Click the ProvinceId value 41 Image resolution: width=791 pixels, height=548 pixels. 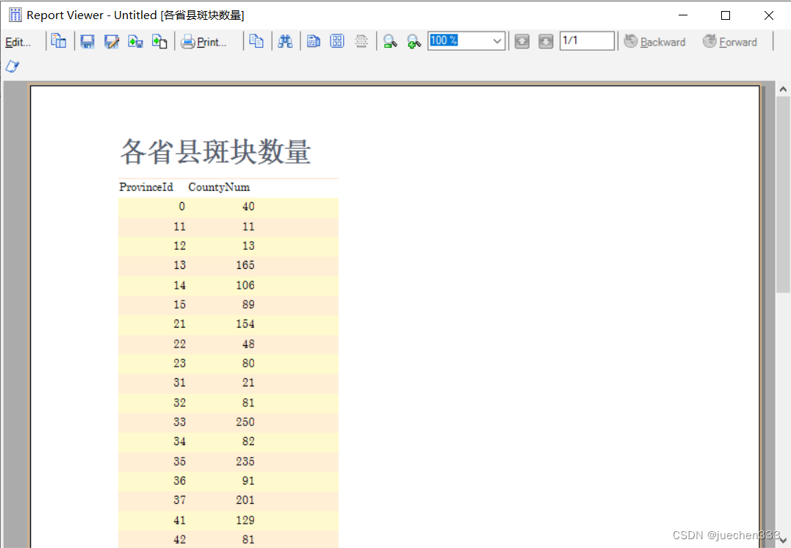180,520
